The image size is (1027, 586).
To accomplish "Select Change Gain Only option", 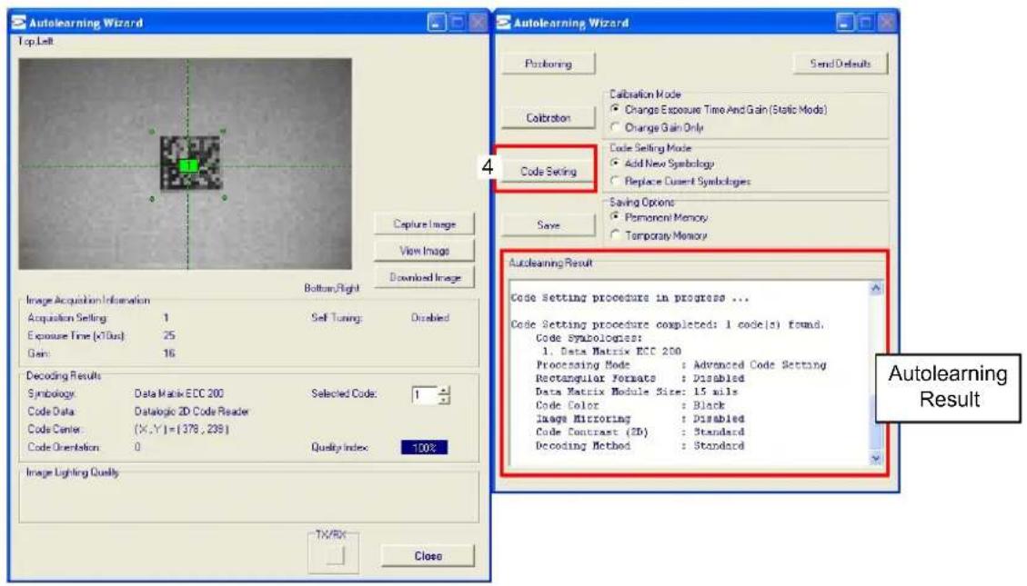I will (657, 127).
